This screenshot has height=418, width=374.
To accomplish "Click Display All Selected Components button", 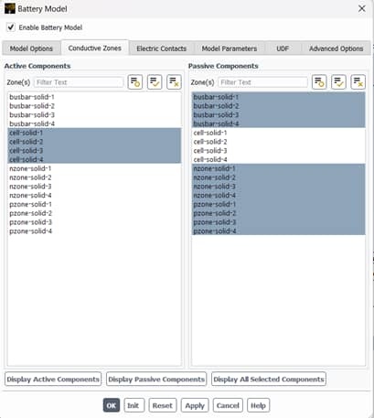I will [x=269, y=379].
